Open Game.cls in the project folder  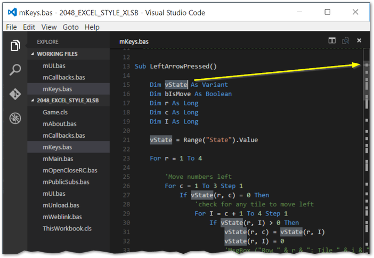pyautogui.click(x=68, y=112)
